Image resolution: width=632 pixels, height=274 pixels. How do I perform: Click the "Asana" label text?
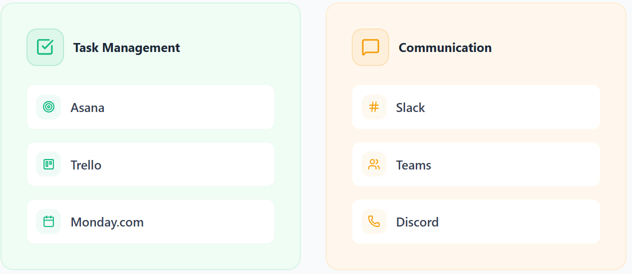coord(87,107)
